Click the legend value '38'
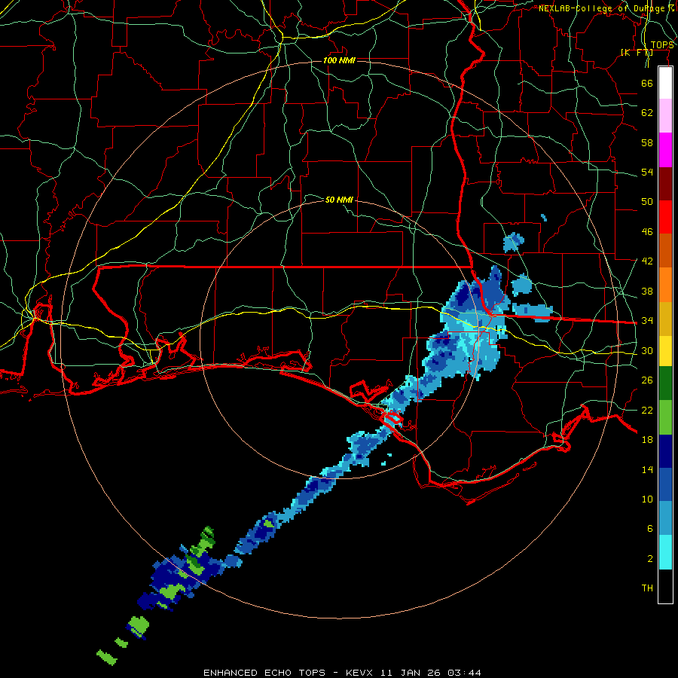Image resolution: width=678 pixels, height=678 pixels. [x=647, y=291]
